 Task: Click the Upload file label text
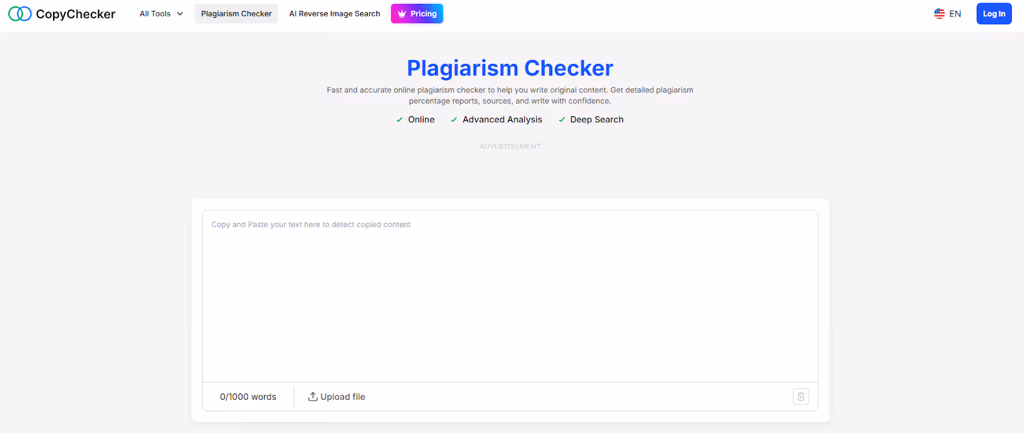pos(342,396)
